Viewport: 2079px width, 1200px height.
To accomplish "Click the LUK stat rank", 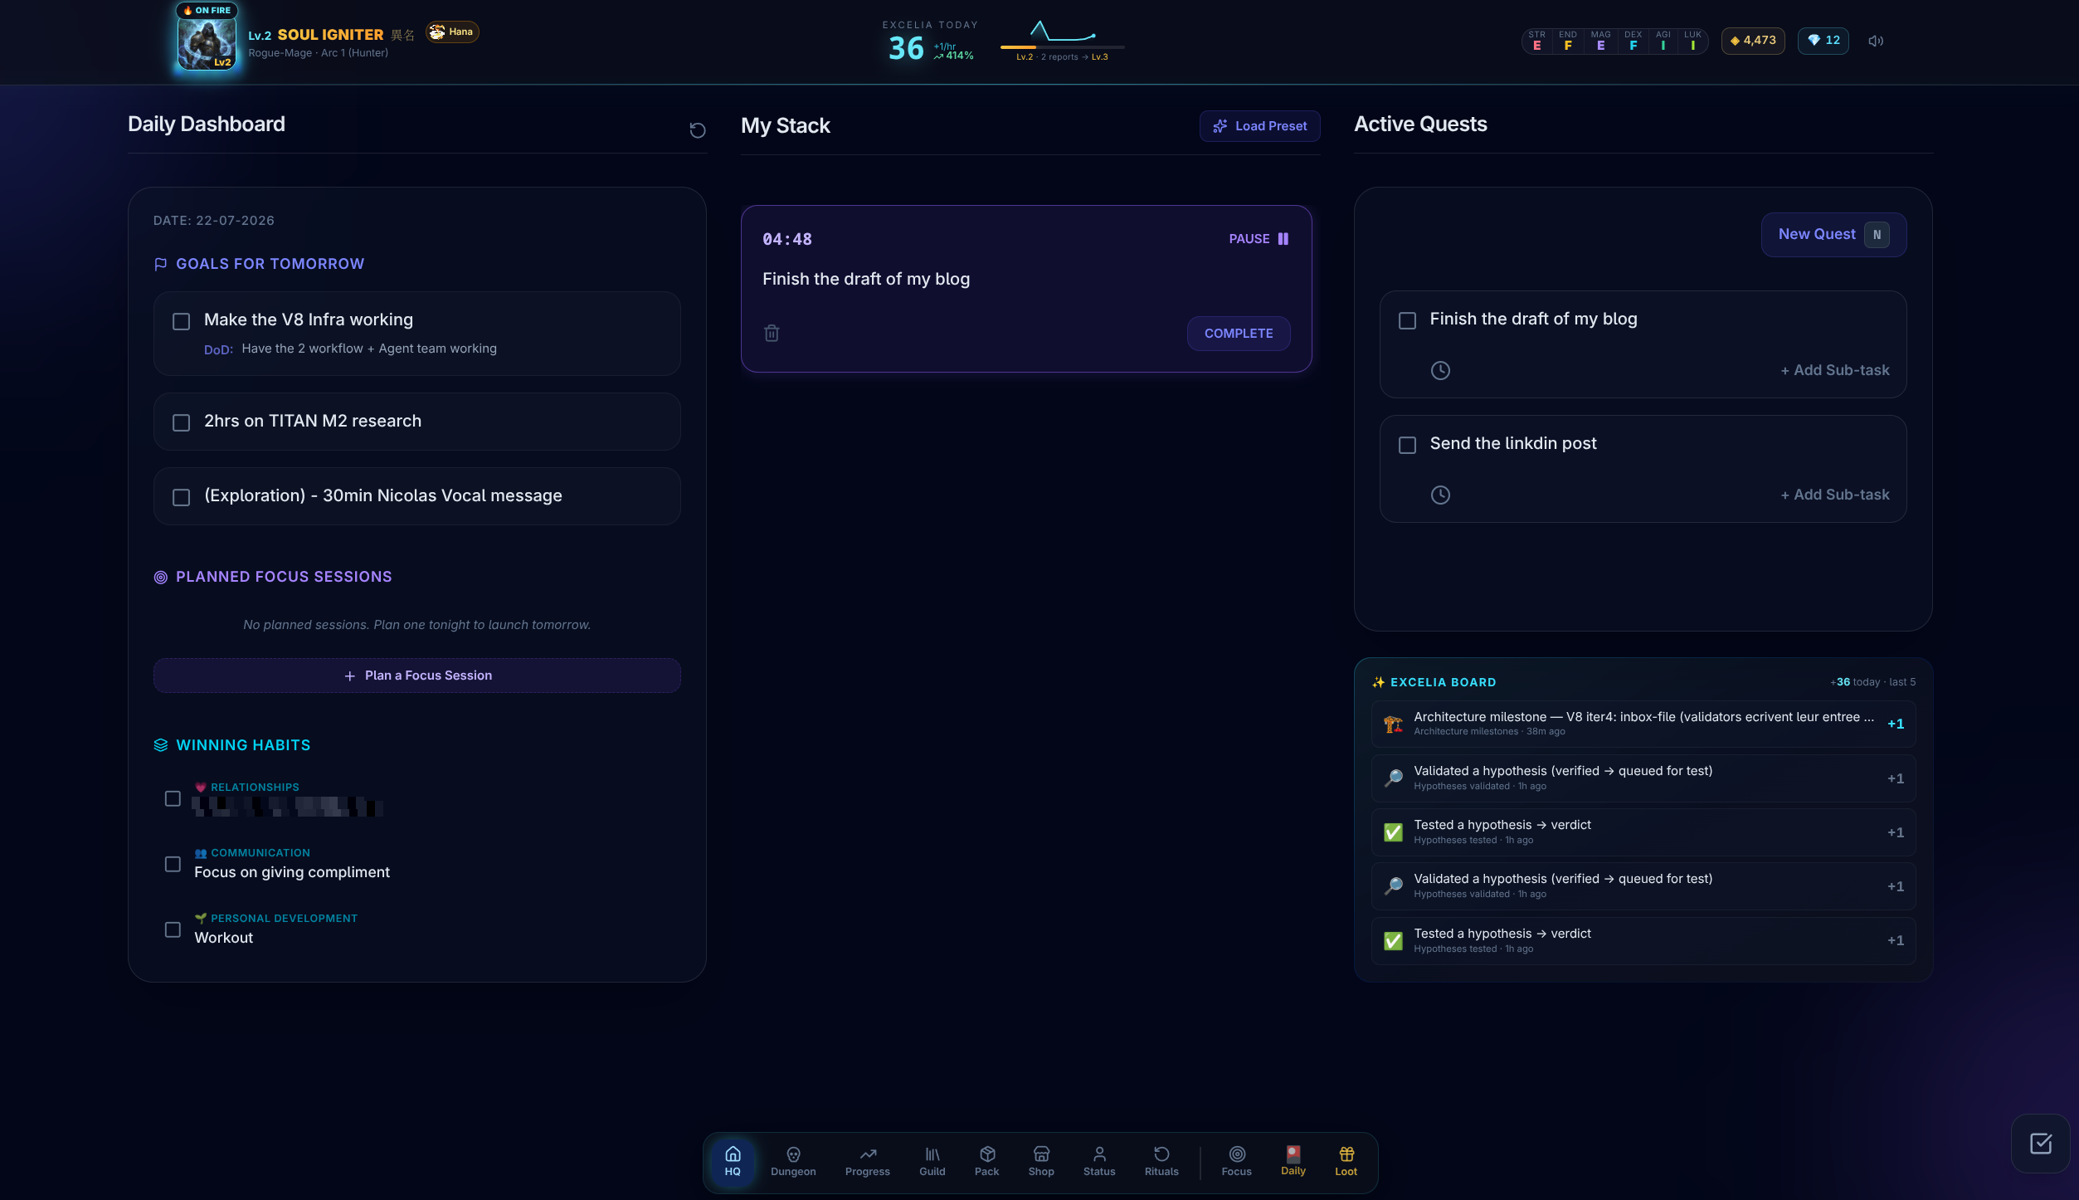I will click(1692, 41).
